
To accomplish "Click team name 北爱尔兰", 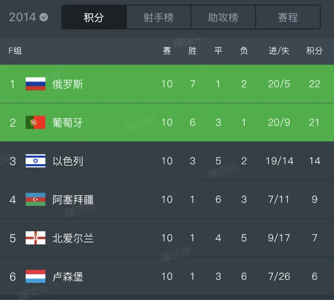I will [x=73, y=238].
